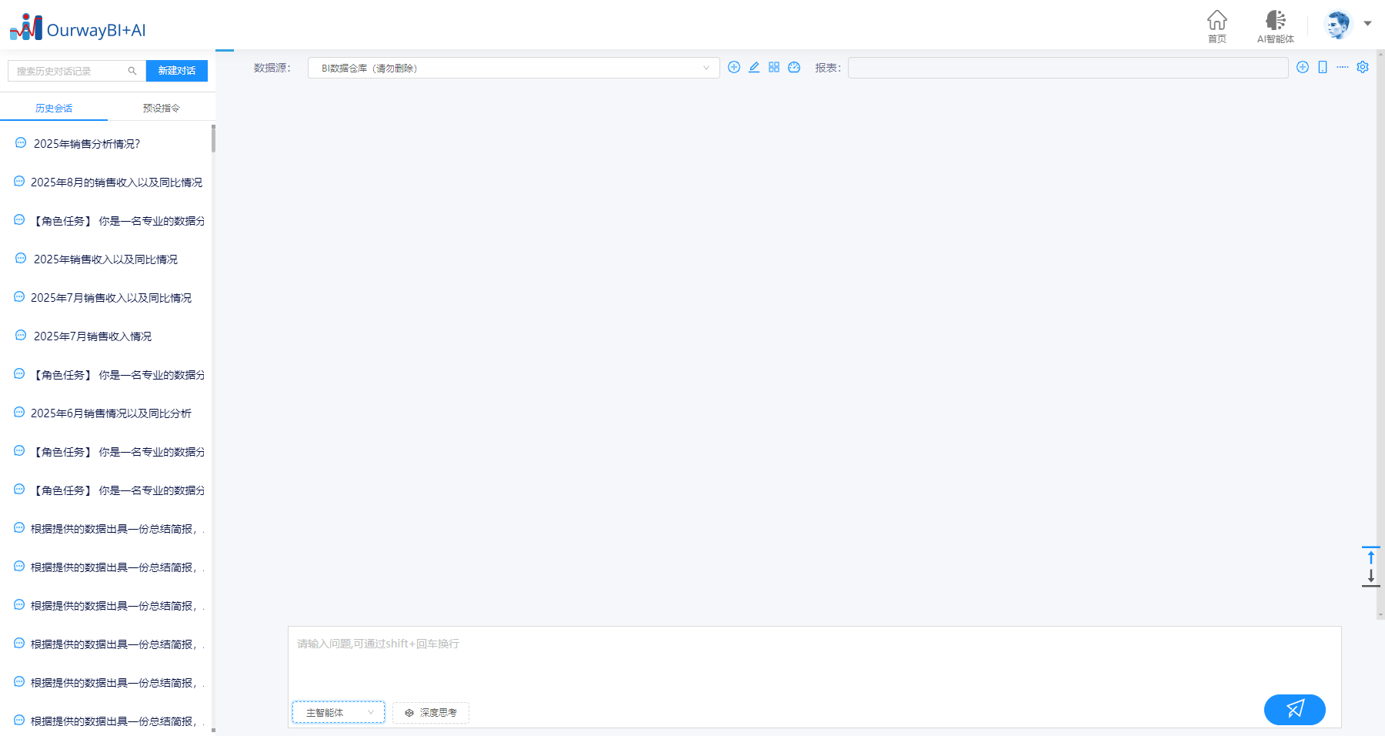The height and width of the screenshot is (736, 1385).
Task: Open the settings gear icon
Action: click(1363, 67)
